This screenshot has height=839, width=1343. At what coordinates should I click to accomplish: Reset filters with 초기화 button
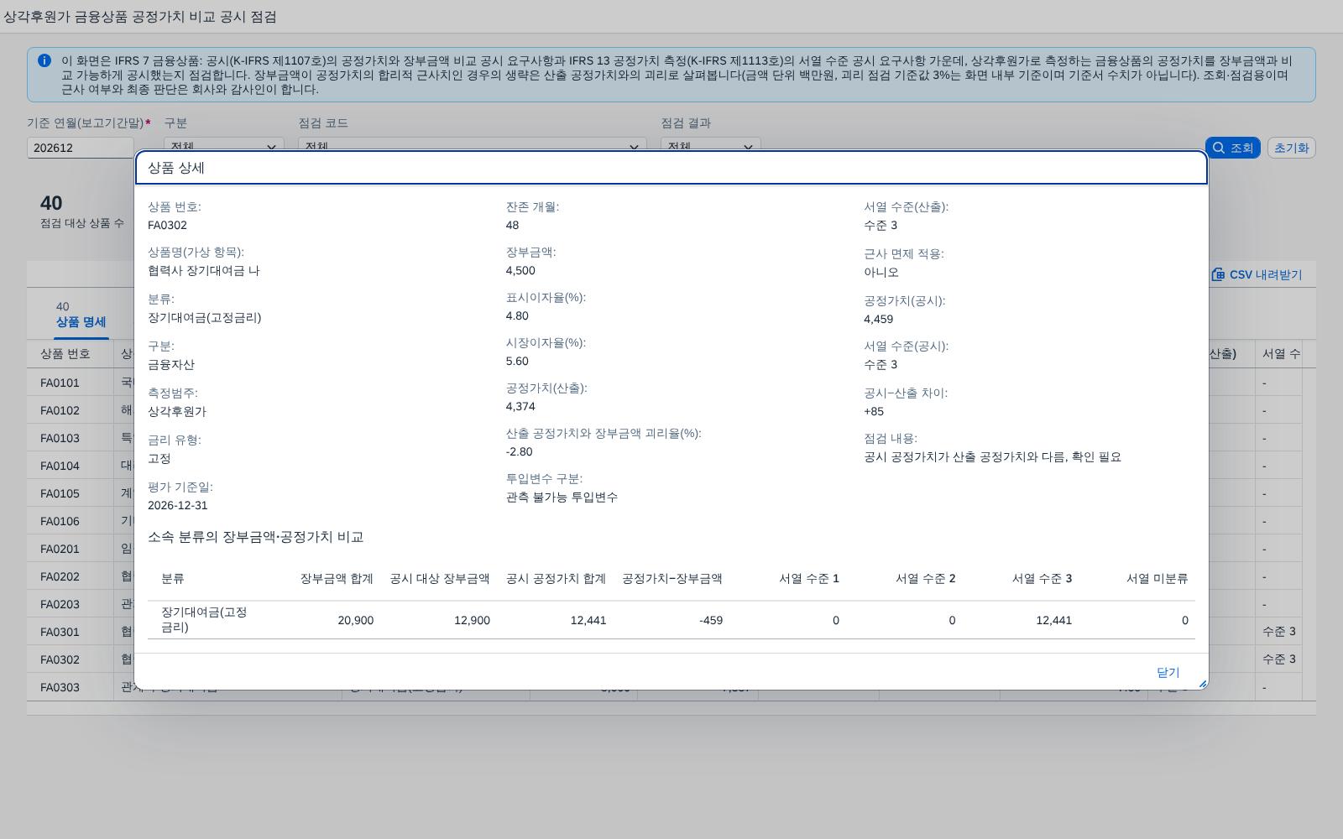tap(1291, 148)
